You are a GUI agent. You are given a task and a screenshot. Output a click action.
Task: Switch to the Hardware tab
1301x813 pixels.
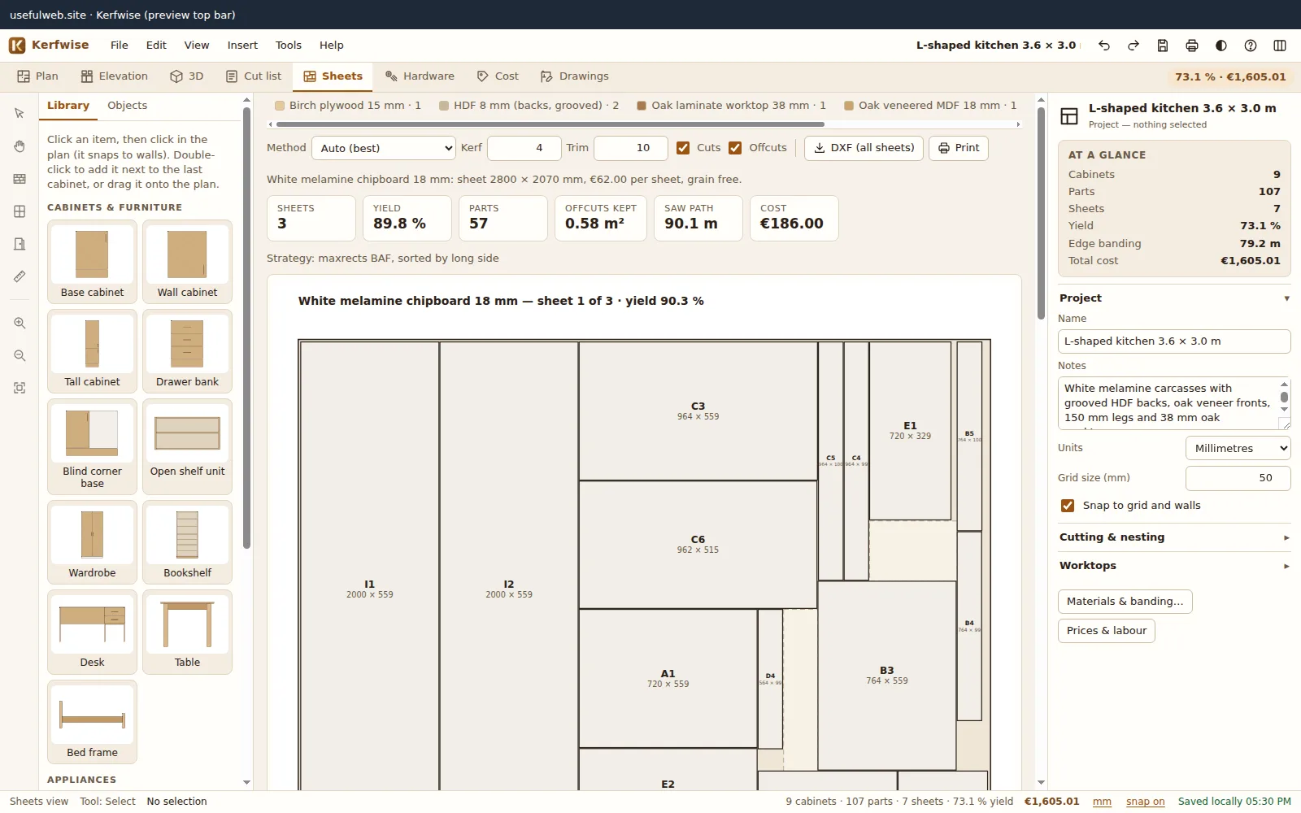point(420,76)
